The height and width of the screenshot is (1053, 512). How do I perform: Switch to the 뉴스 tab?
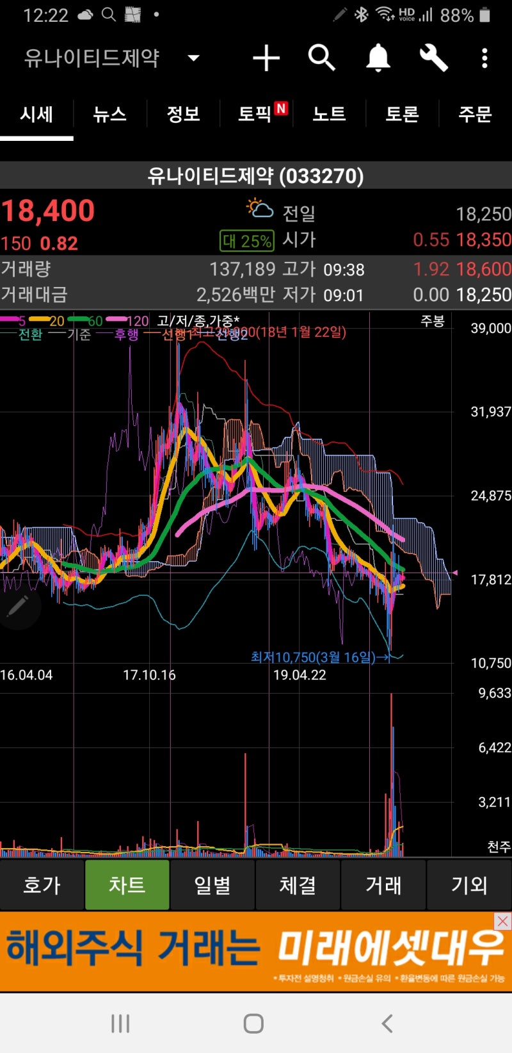click(109, 115)
